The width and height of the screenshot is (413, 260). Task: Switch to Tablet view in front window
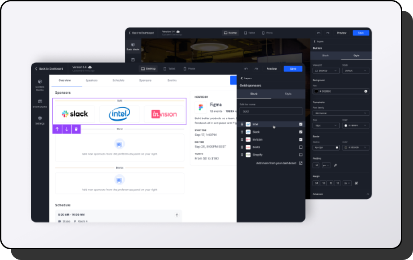(x=169, y=69)
